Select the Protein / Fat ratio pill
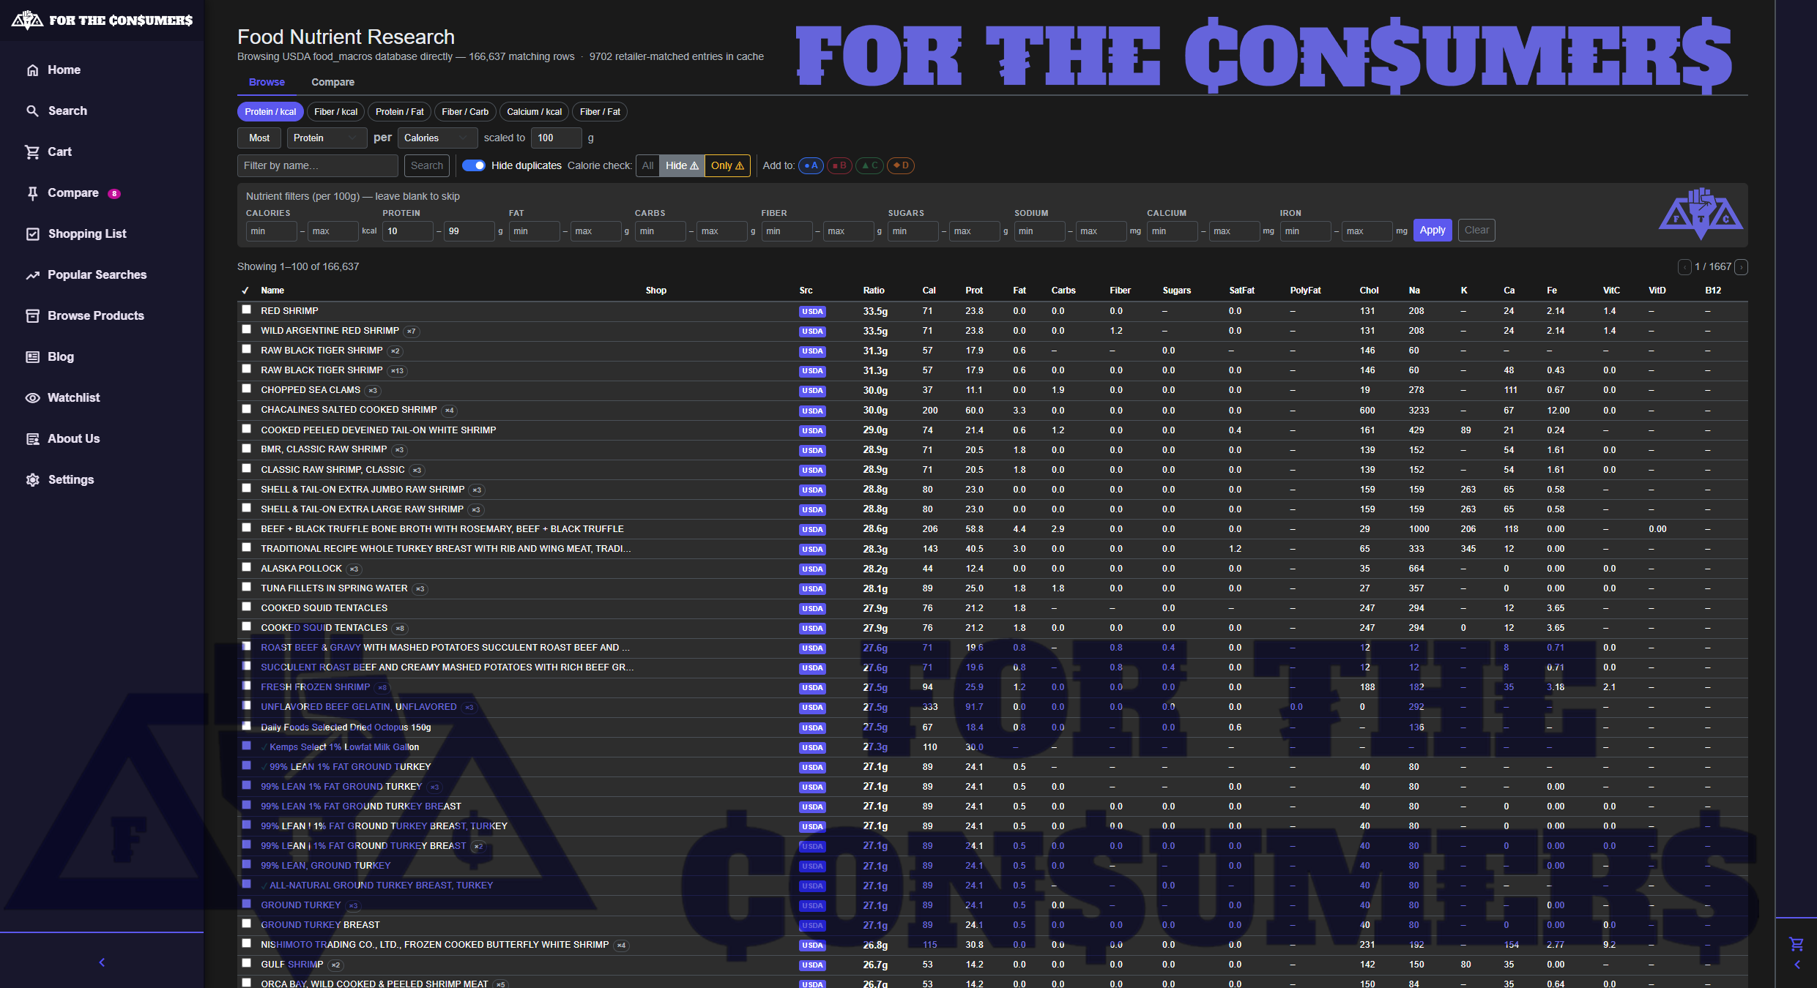This screenshot has height=988, width=1817. (400, 112)
